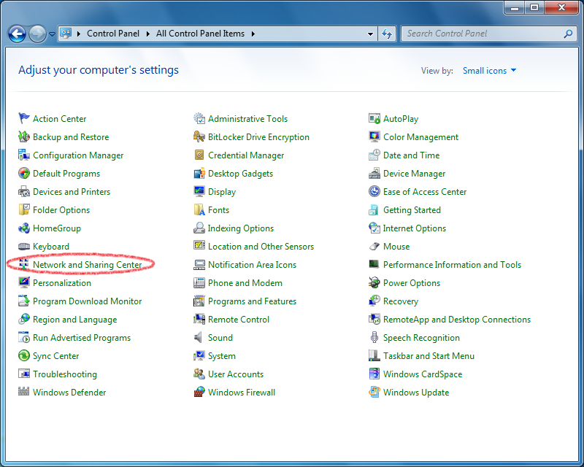Open recent pages dropdown beside Forward button

(x=53, y=34)
